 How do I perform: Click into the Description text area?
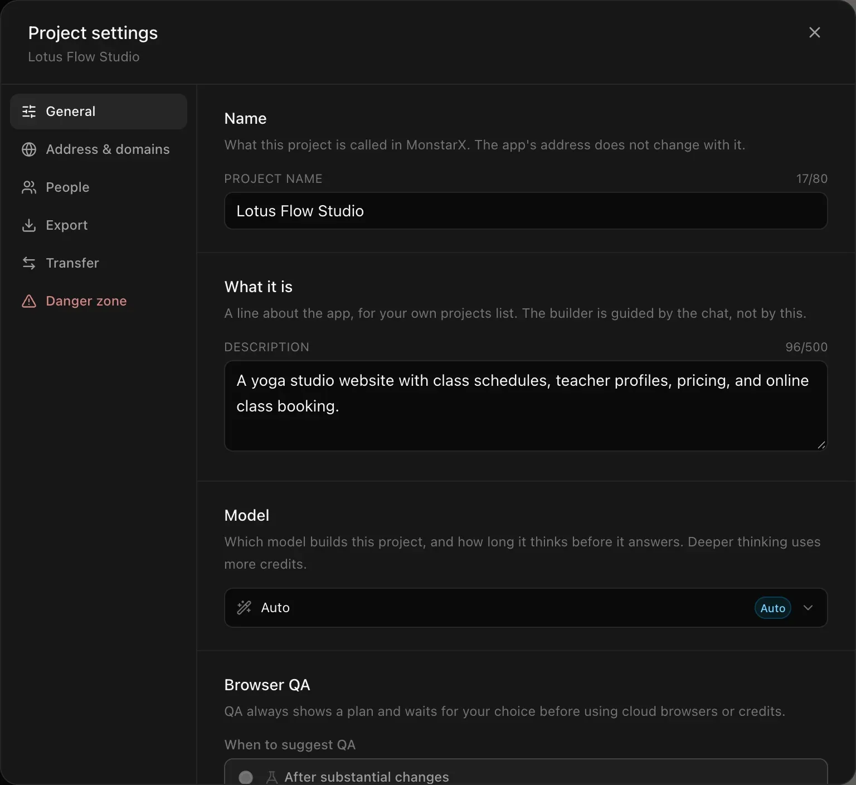pos(526,406)
